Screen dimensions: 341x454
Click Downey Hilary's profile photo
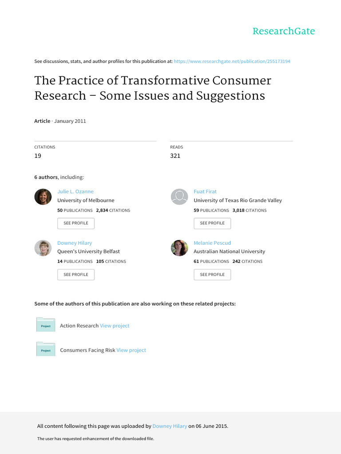click(43, 248)
